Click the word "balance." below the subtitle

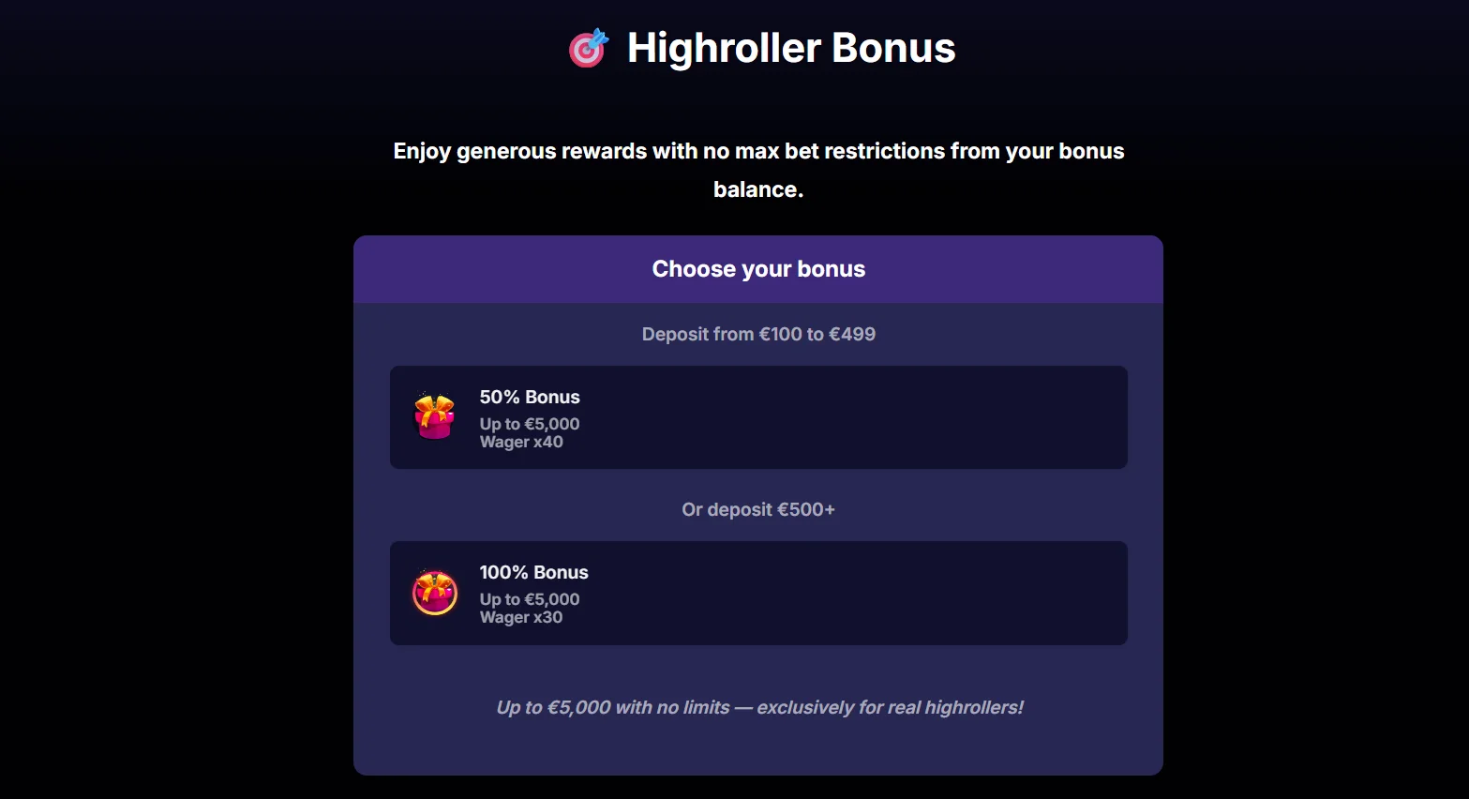758,189
